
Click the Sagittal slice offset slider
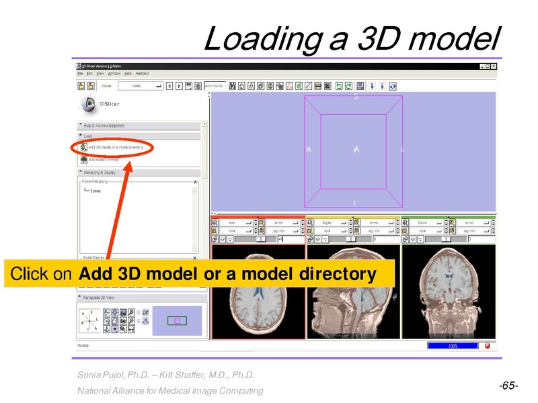coord(350,239)
